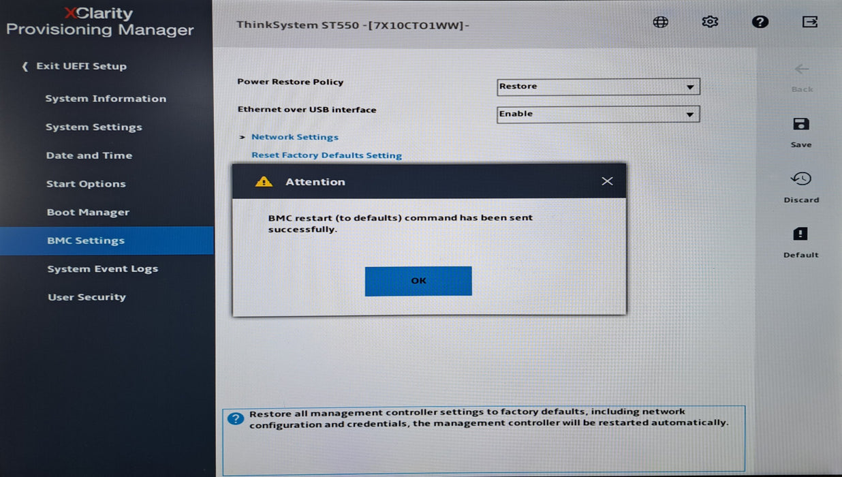Open User Security
The image size is (842, 477).
87,297
